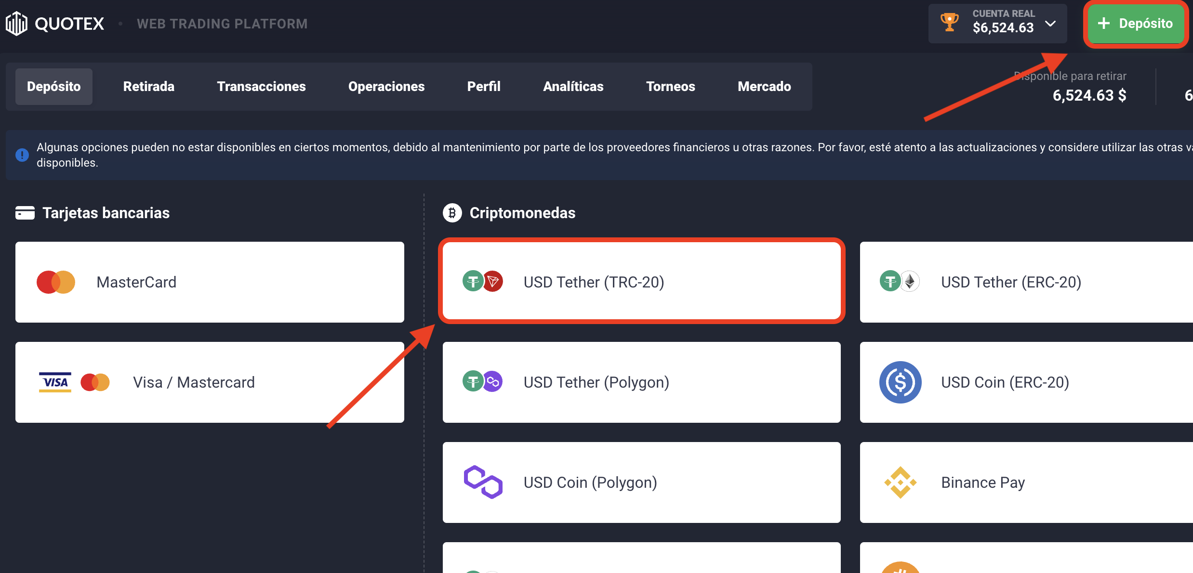Go to the Analíticas tab

573,87
